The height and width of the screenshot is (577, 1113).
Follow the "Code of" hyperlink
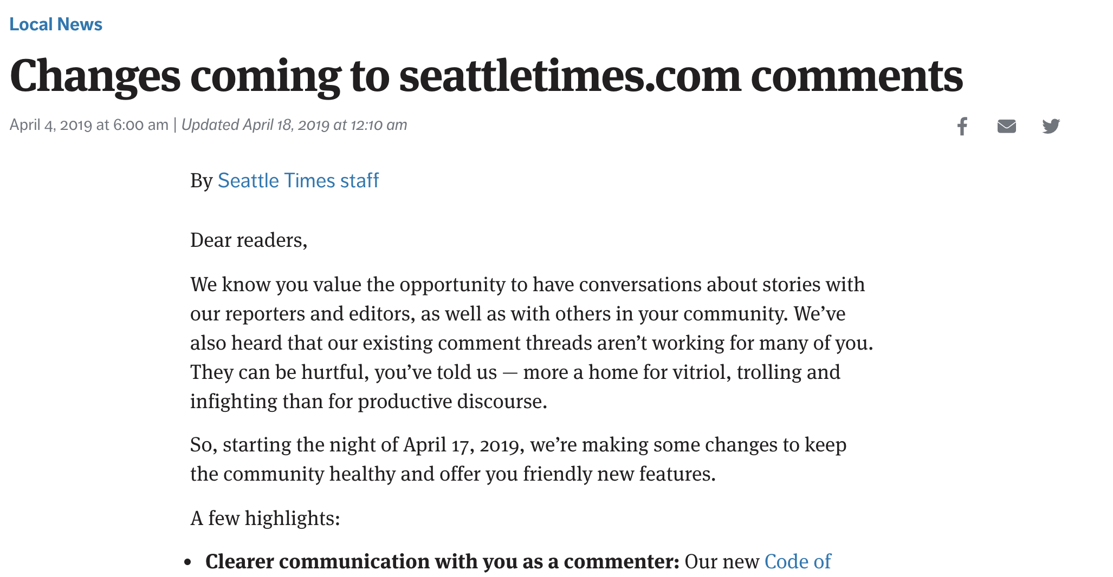[797, 562]
